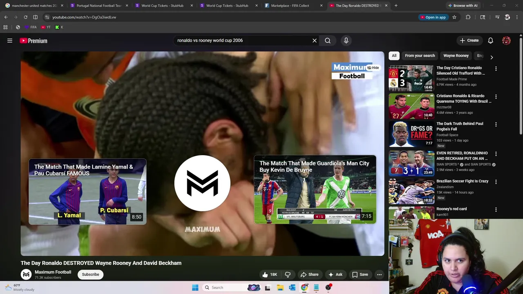
Task: Select the All filter chip
Action: pyautogui.click(x=394, y=56)
